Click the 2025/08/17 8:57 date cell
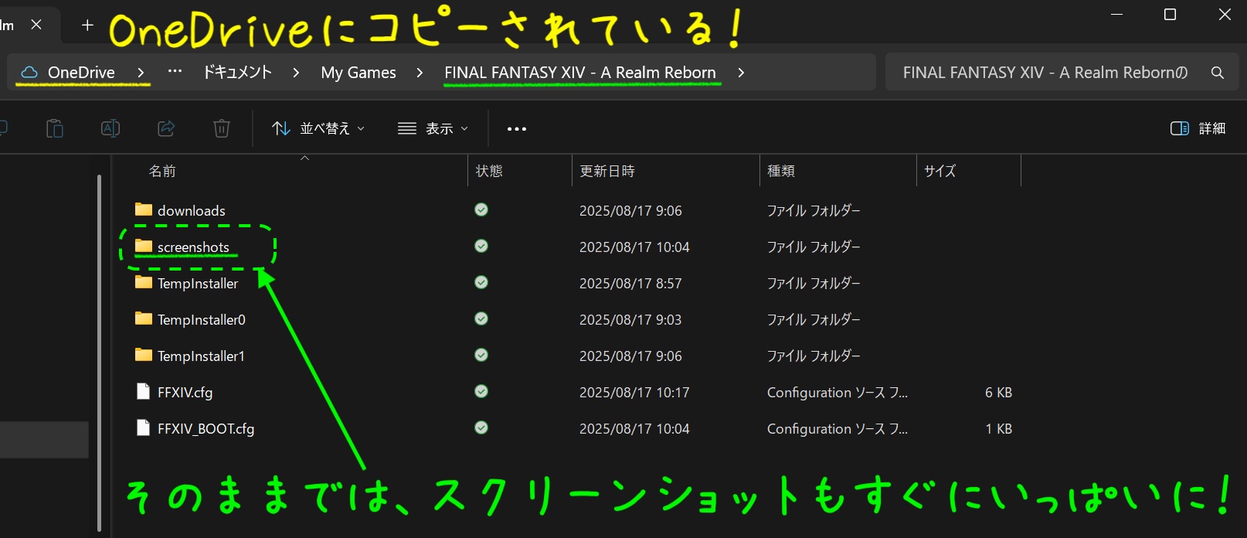Image resolution: width=1247 pixels, height=538 pixels. [630, 284]
